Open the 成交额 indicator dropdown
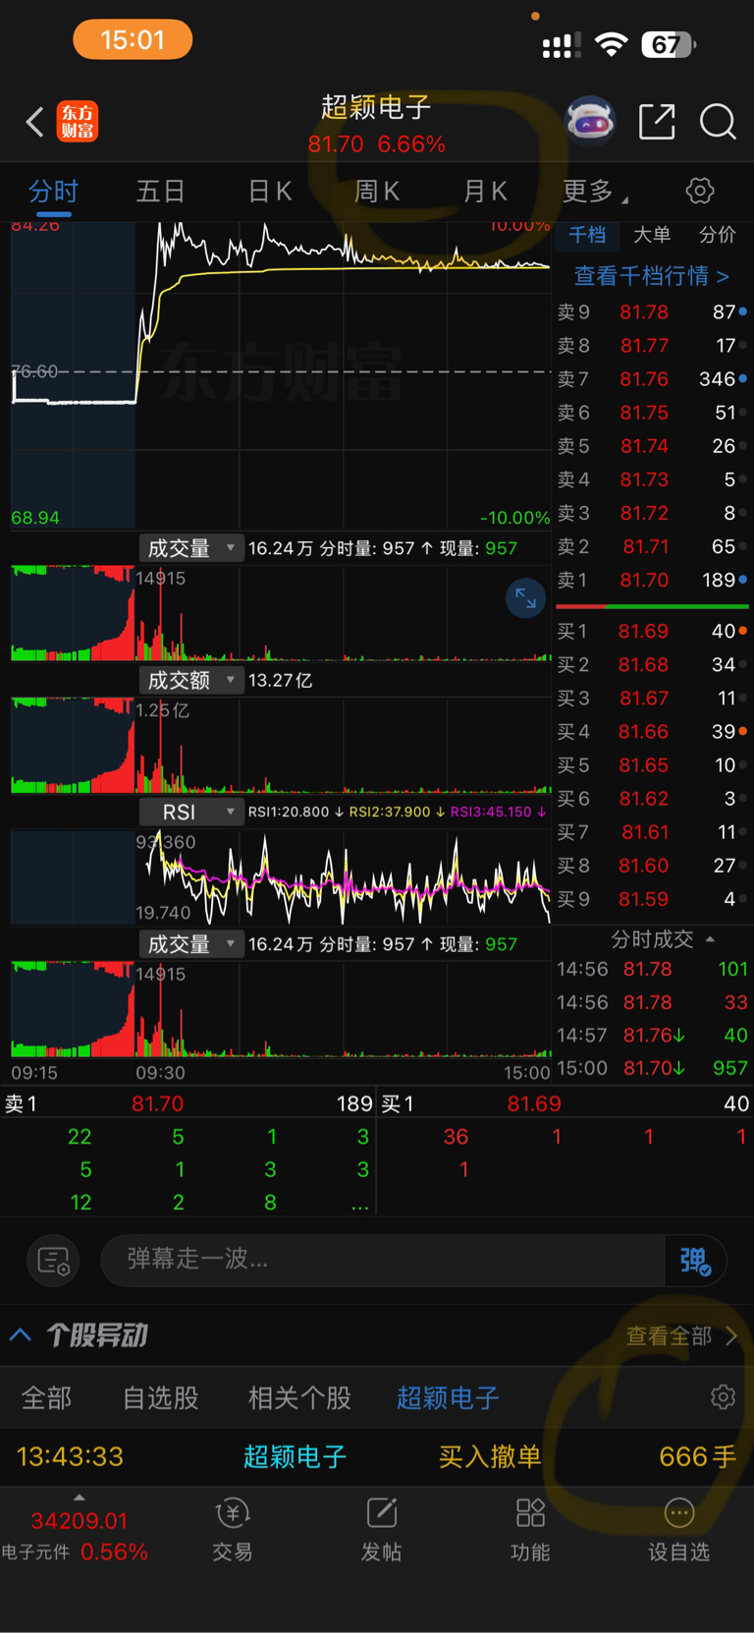Viewport: 754px width, 1633px height. click(190, 680)
